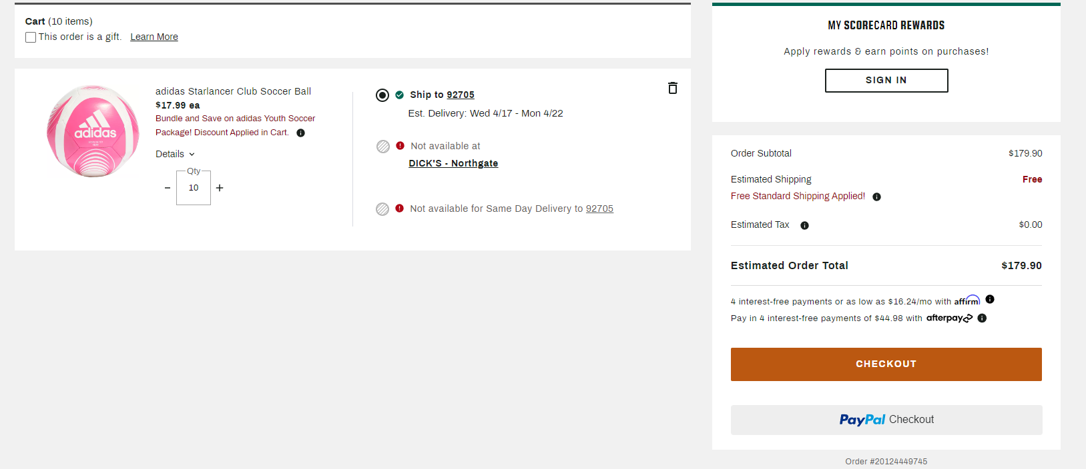Click the Estimated Order Total $179.90 amount

(1021, 265)
